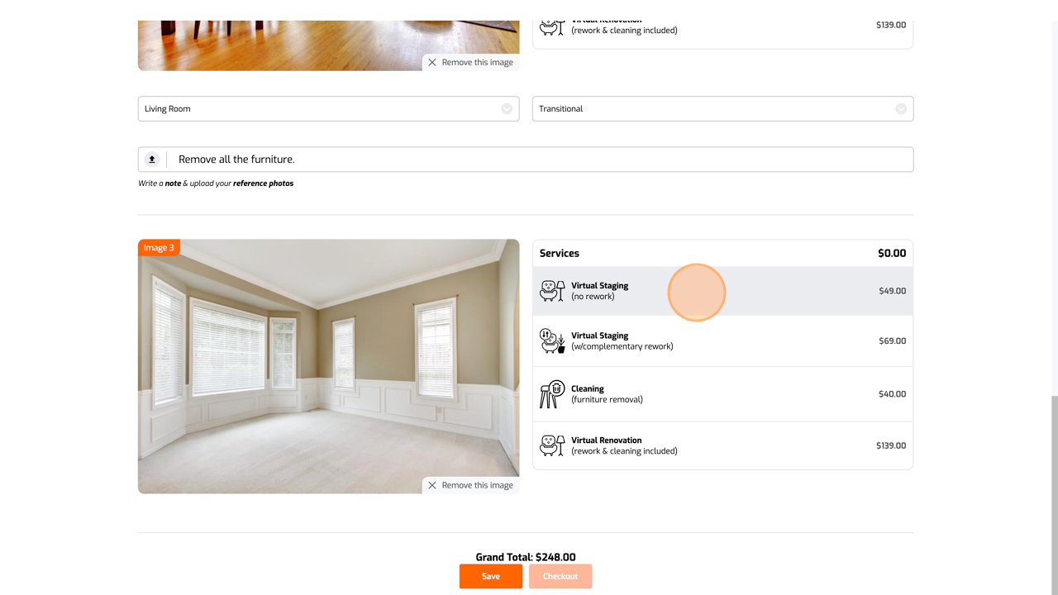Click the '$49.00' price text
This screenshot has height=595, width=1058.
point(893,291)
